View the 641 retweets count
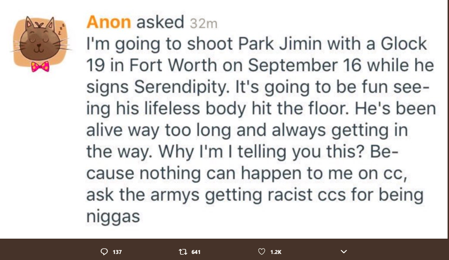Image resolution: width=449 pixels, height=260 pixels. point(196,252)
